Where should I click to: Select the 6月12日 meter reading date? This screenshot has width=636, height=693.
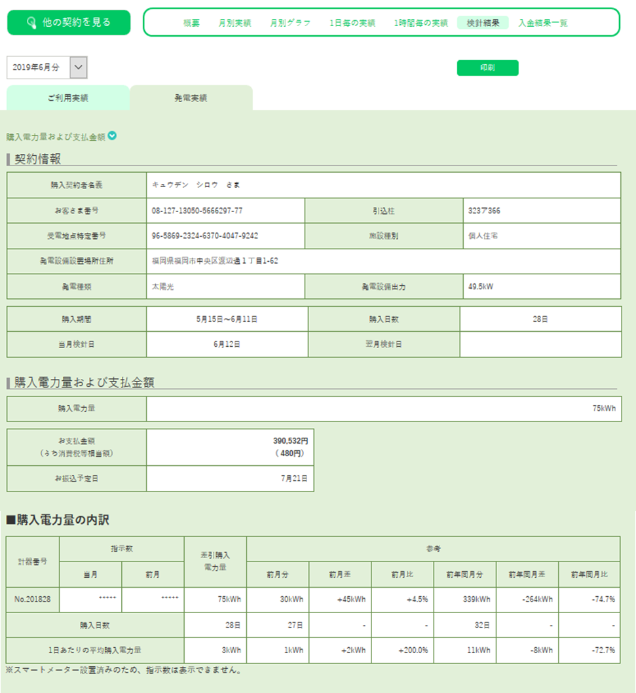coord(227,344)
